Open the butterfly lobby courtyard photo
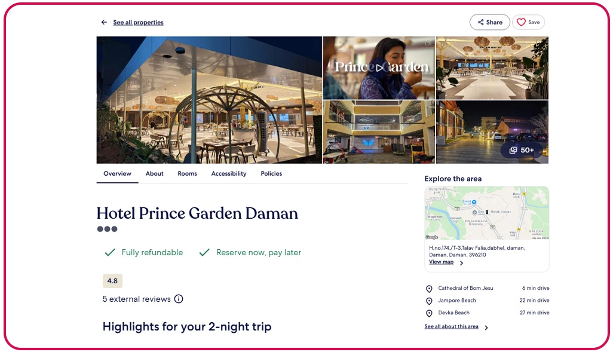613x352 pixels. point(379,132)
